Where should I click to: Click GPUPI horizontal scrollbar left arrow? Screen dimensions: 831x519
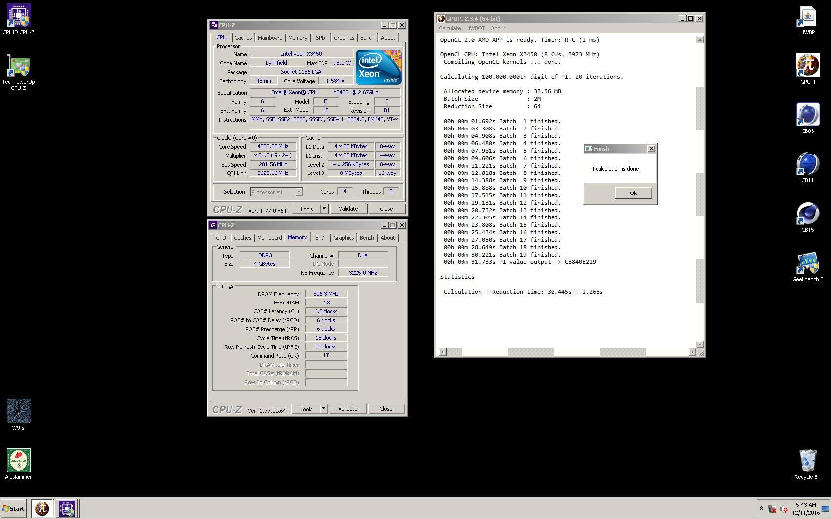pos(443,352)
